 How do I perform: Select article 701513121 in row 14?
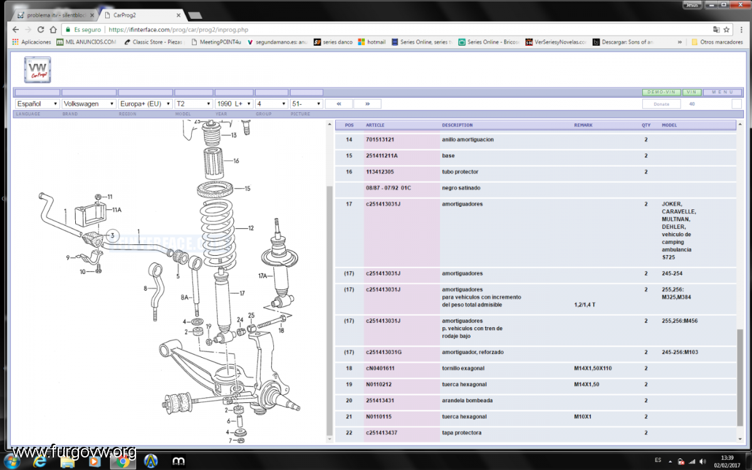pyautogui.click(x=380, y=139)
